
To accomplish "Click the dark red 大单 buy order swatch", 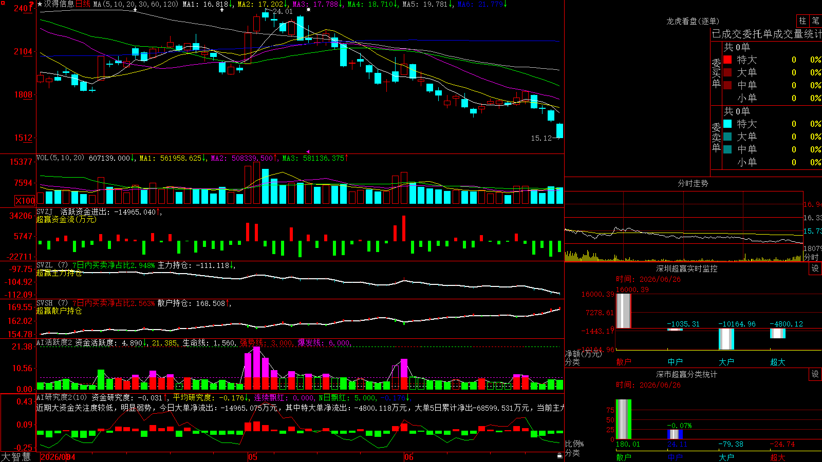I will [x=727, y=72].
